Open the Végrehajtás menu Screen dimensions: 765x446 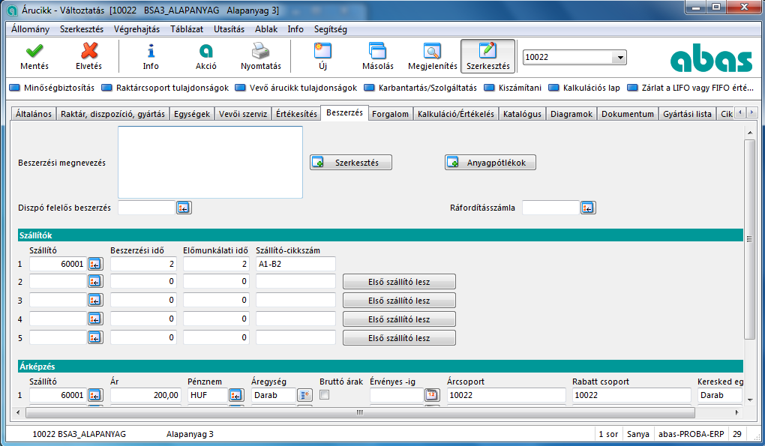tap(136, 29)
